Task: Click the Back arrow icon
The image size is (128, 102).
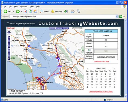Action: 5,12
